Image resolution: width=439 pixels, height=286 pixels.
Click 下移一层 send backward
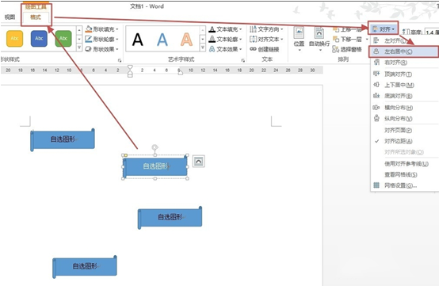(347, 39)
